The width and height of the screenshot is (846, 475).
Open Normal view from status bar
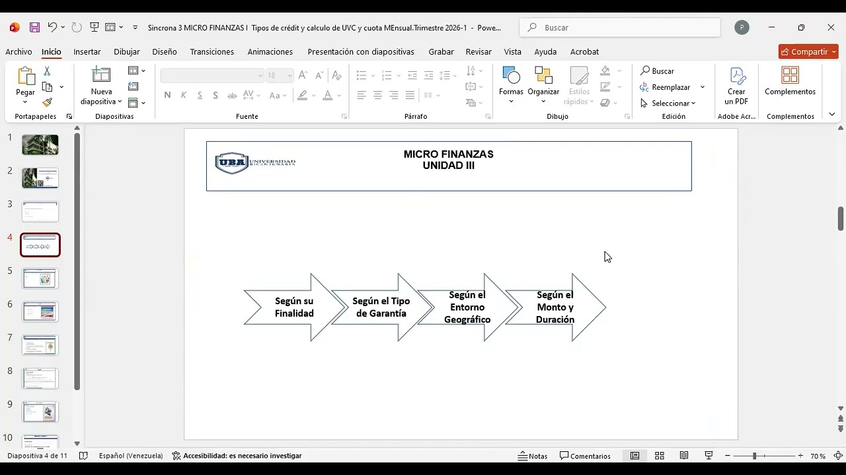(x=634, y=456)
